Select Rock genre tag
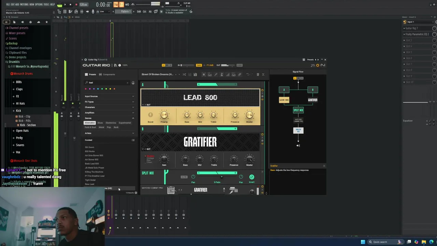 116,127
